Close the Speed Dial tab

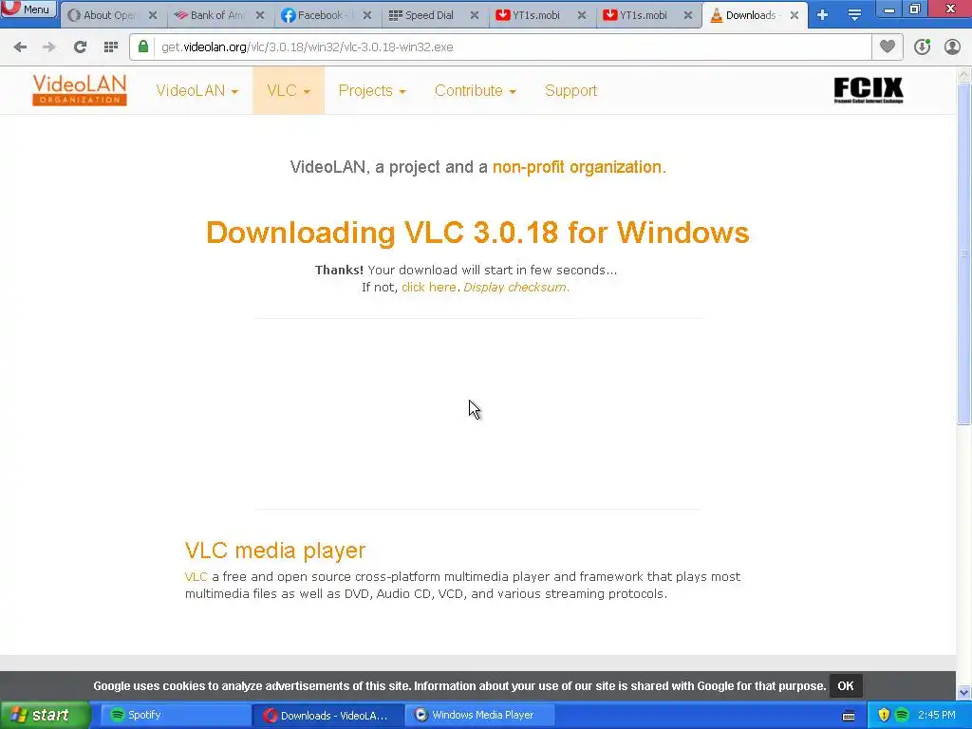475,15
